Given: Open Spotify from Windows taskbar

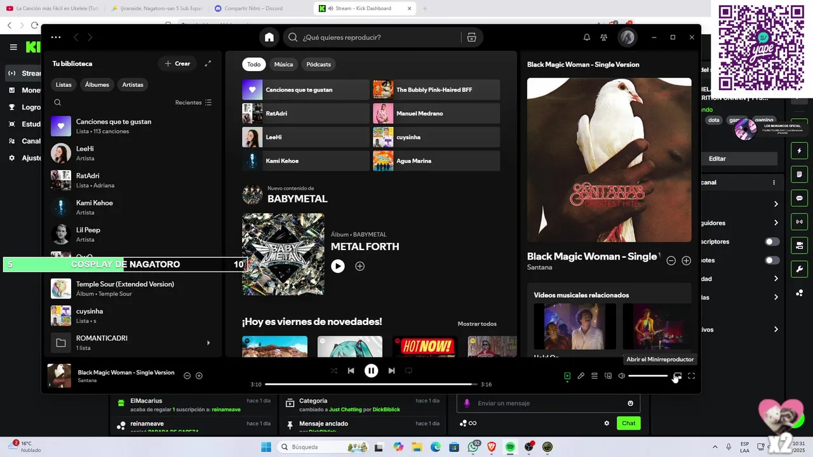Looking at the screenshot, I should [510, 447].
